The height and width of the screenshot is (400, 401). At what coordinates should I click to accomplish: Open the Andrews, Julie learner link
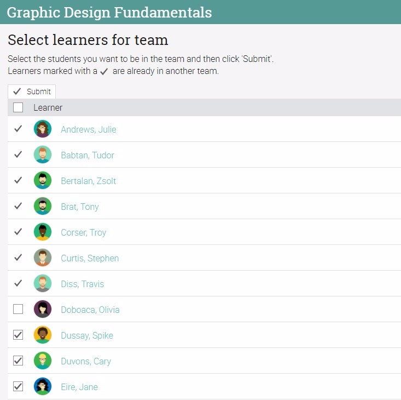click(89, 130)
